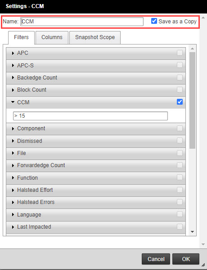Click the CCM value field showing > 15
207x270 pixels.
90,116
